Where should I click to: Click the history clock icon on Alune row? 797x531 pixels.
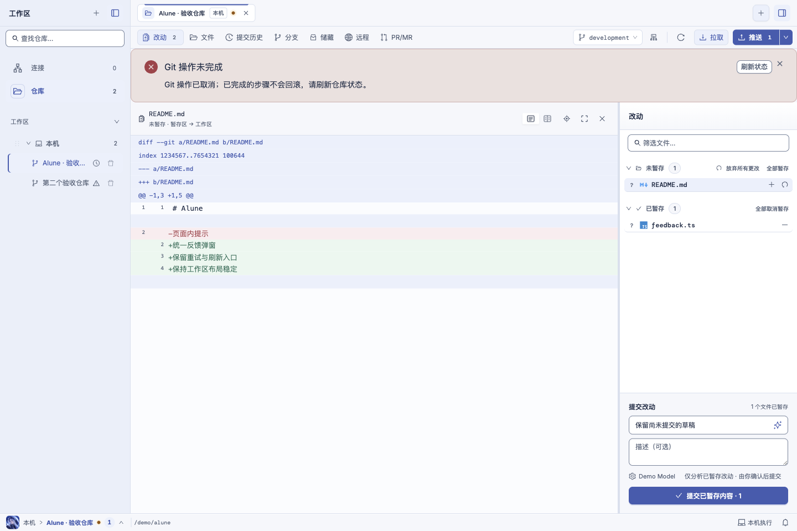click(x=96, y=163)
